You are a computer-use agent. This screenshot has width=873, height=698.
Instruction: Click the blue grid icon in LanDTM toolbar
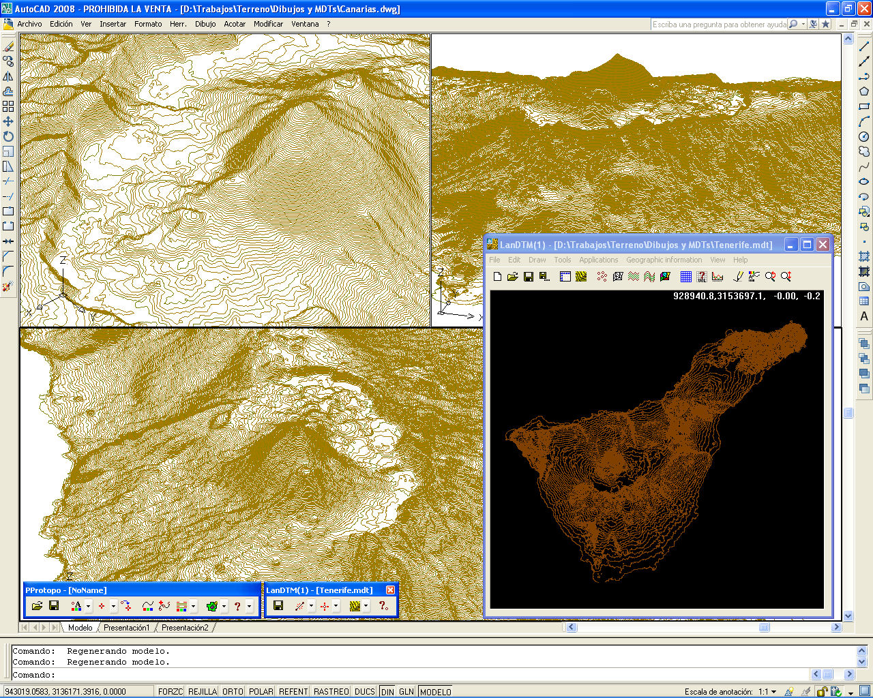(686, 276)
